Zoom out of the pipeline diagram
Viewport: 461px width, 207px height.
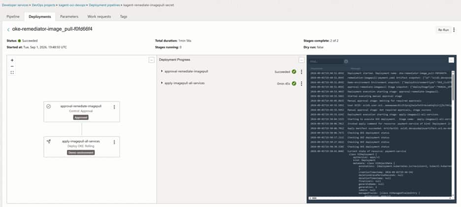coord(12,66)
